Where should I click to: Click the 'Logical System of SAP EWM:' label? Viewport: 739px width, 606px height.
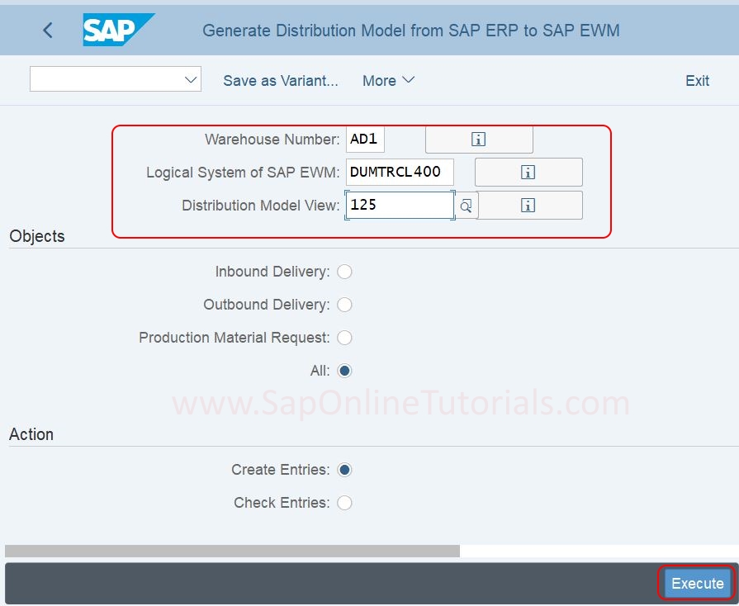tap(243, 173)
